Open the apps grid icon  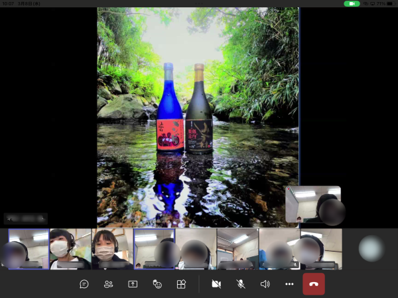point(181,284)
